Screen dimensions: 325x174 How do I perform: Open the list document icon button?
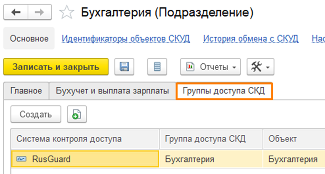click(x=157, y=67)
